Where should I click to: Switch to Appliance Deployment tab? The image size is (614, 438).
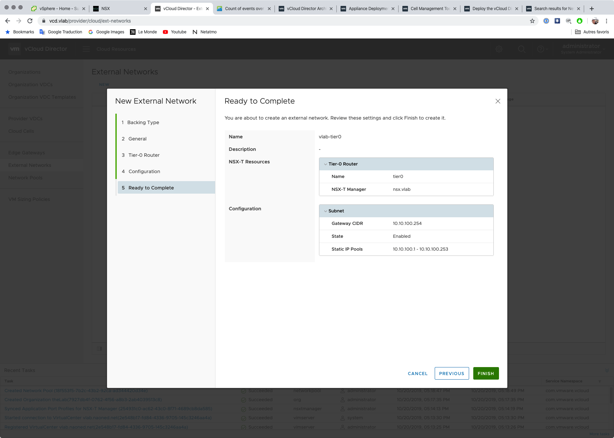point(367,9)
